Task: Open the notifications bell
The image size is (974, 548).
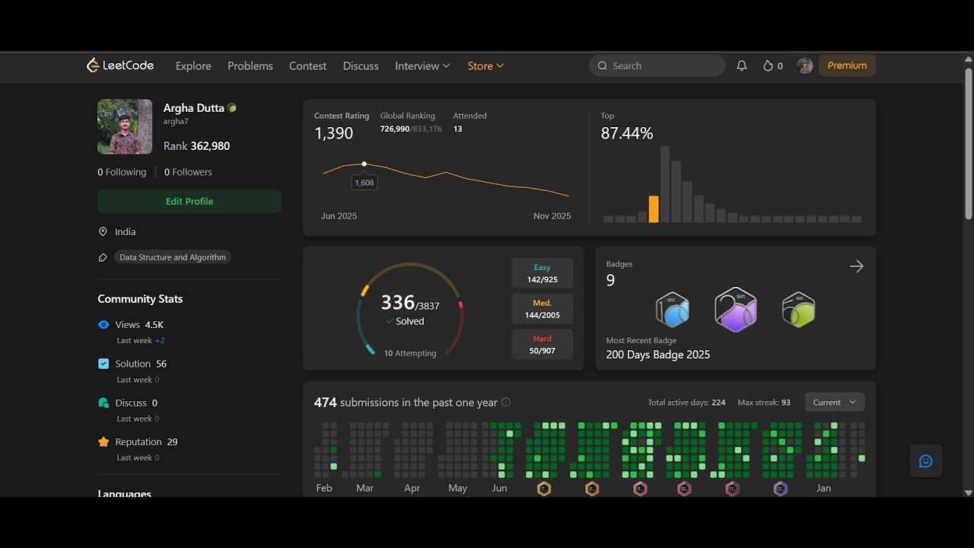Action: [x=742, y=66]
